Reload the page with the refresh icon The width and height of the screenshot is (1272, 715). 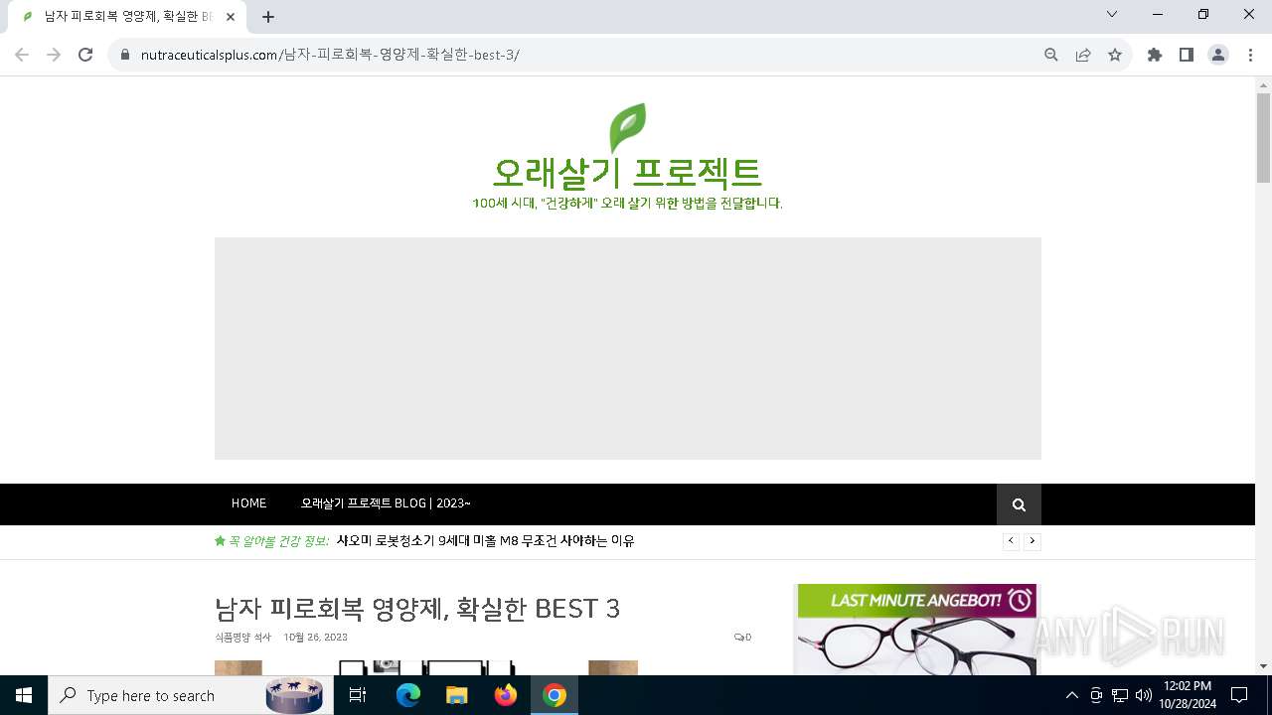click(85, 55)
